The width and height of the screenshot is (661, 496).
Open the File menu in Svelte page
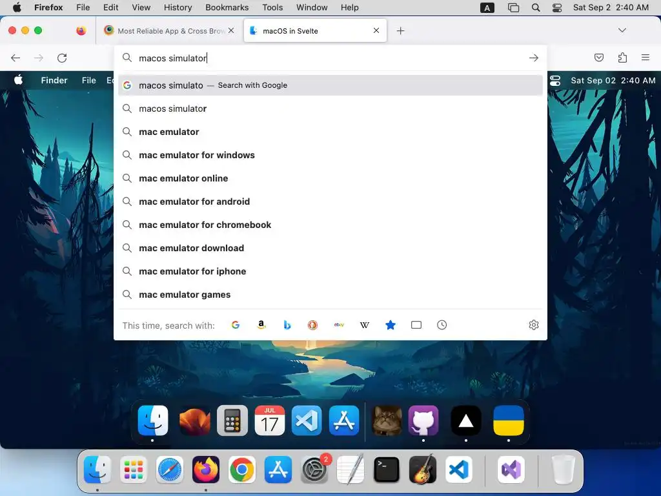point(89,80)
